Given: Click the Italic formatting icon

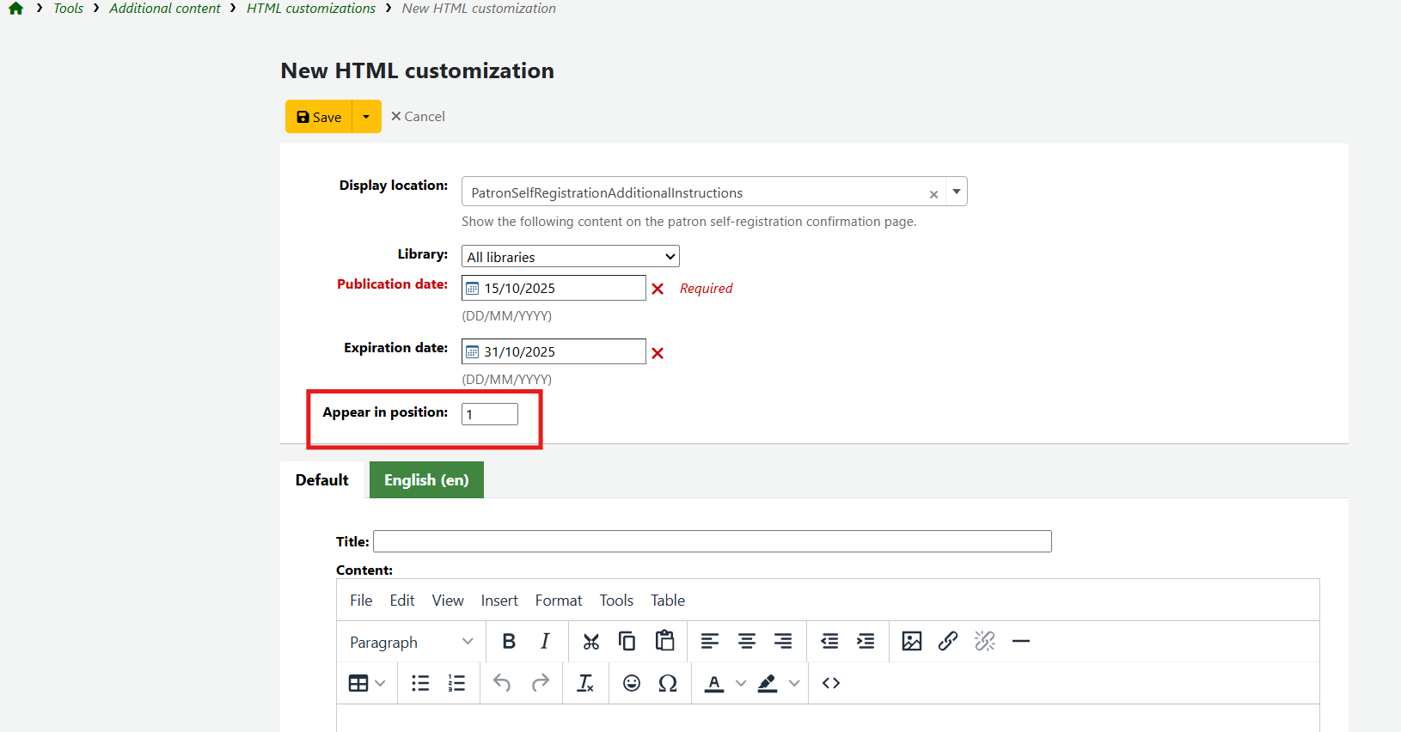Looking at the screenshot, I should (x=545, y=641).
